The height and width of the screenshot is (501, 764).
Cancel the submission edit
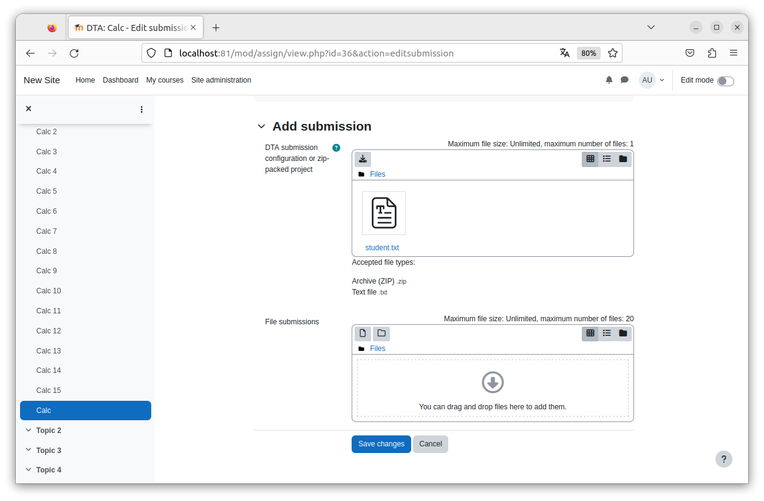(431, 444)
